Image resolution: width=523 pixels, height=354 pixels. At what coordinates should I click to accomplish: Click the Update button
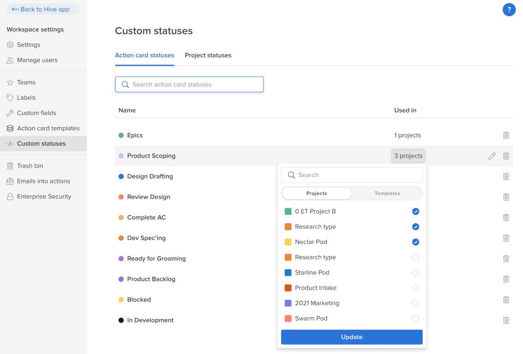(x=352, y=337)
